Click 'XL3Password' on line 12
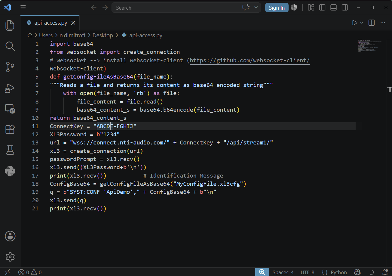 pos(68,134)
